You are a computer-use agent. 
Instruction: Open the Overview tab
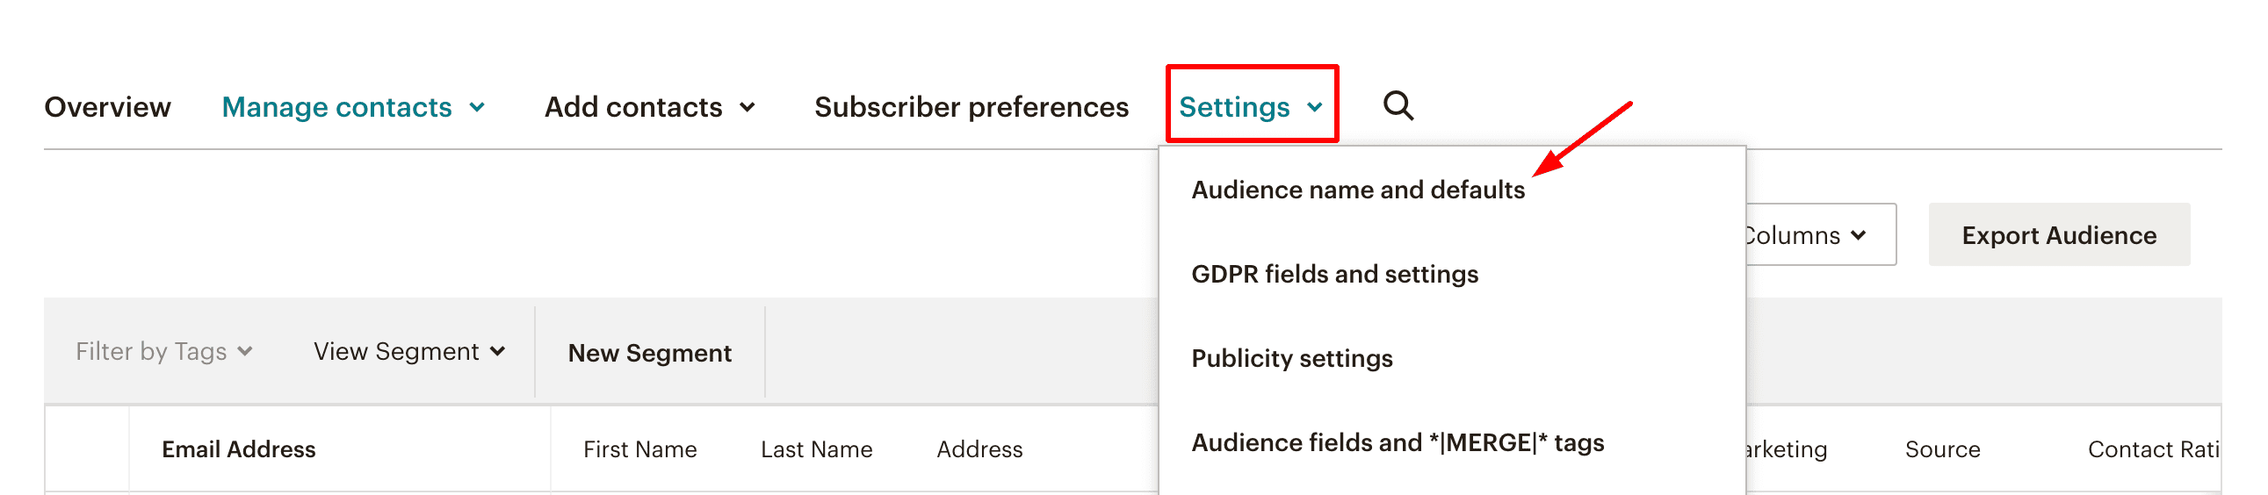point(107,107)
